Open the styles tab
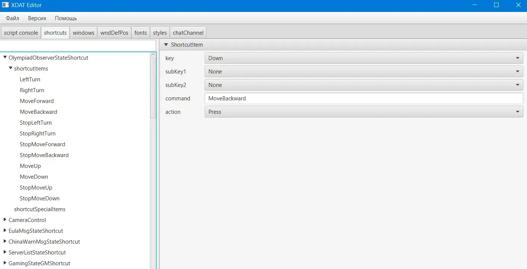This screenshot has width=527, height=269. [160, 32]
